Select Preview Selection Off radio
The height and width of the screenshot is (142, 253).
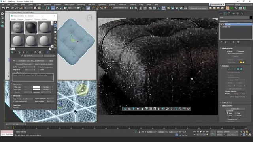226,93
